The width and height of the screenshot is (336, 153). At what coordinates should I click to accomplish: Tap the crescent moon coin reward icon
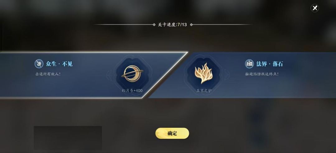[x=132, y=74]
